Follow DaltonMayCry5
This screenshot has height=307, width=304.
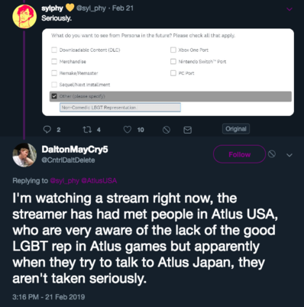pos(239,154)
